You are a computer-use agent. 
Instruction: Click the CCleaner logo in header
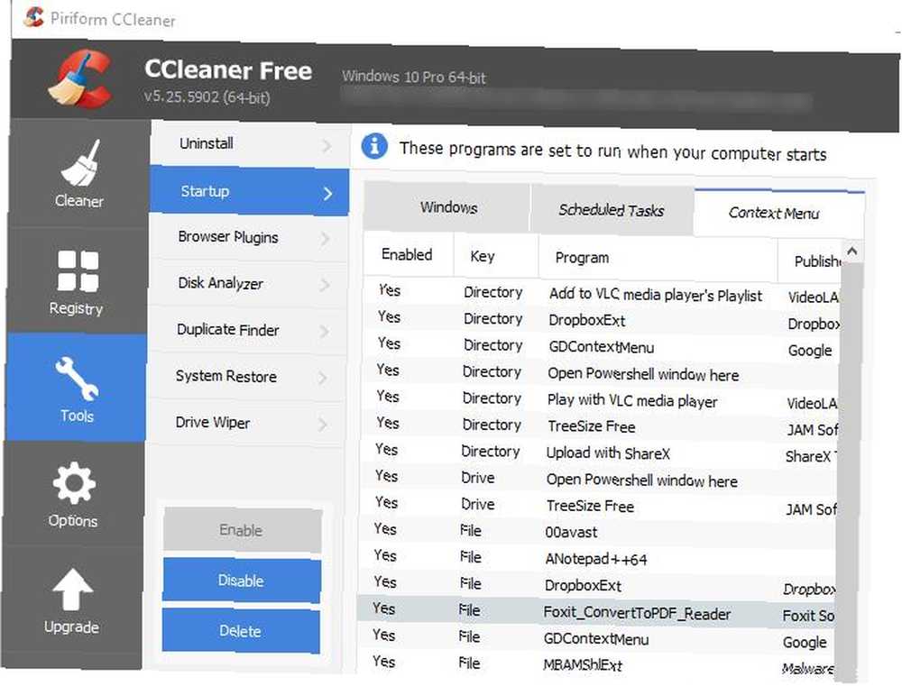tap(79, 79)
